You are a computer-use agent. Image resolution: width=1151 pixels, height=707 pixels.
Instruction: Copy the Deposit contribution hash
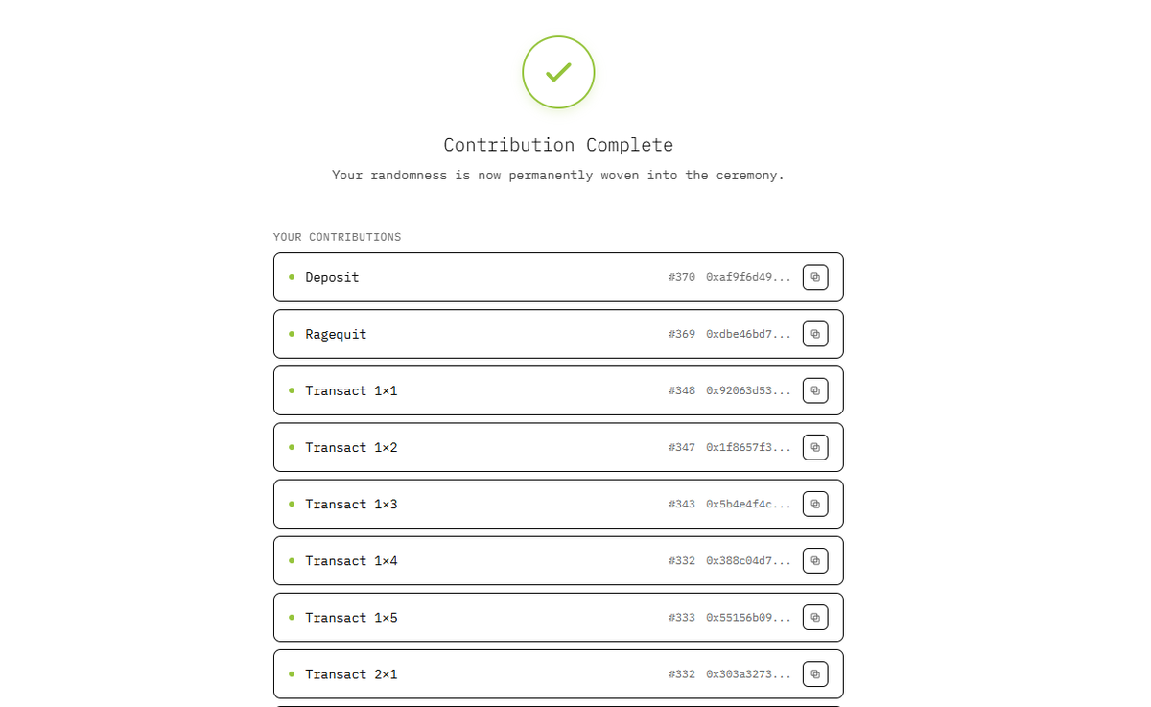tap(815, 277)
